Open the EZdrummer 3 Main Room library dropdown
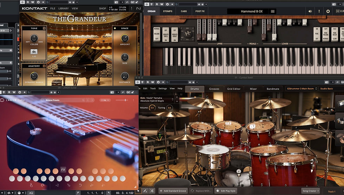 coord(301,89)
